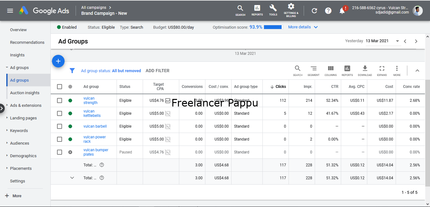
Task: Open target CPA simulator icon for vulcan kettlebells
Action: [x=168, y=114]
